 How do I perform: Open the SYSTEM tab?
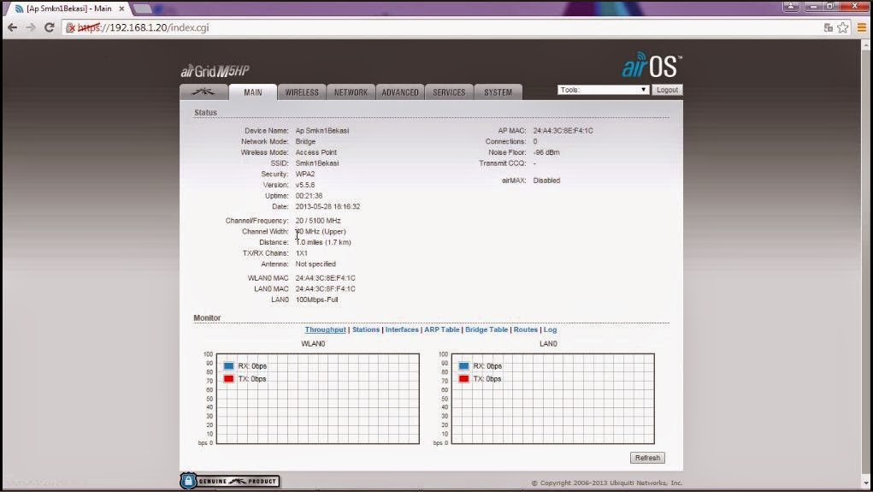[498, 92]
